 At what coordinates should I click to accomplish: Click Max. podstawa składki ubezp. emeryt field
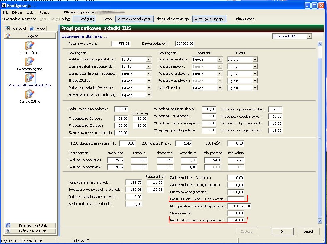coord(239,206)
